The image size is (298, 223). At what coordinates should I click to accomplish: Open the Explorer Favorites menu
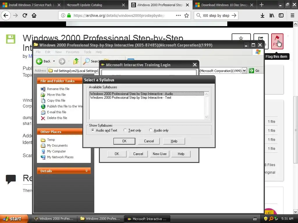point(72,52)
